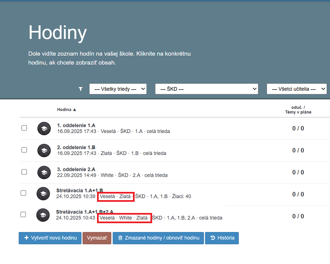Image resolution: width=330 pixels, height=264 pixels.
Task: Select the checkbox for 2. oddelenie 1.B
Action: (24, 150)
